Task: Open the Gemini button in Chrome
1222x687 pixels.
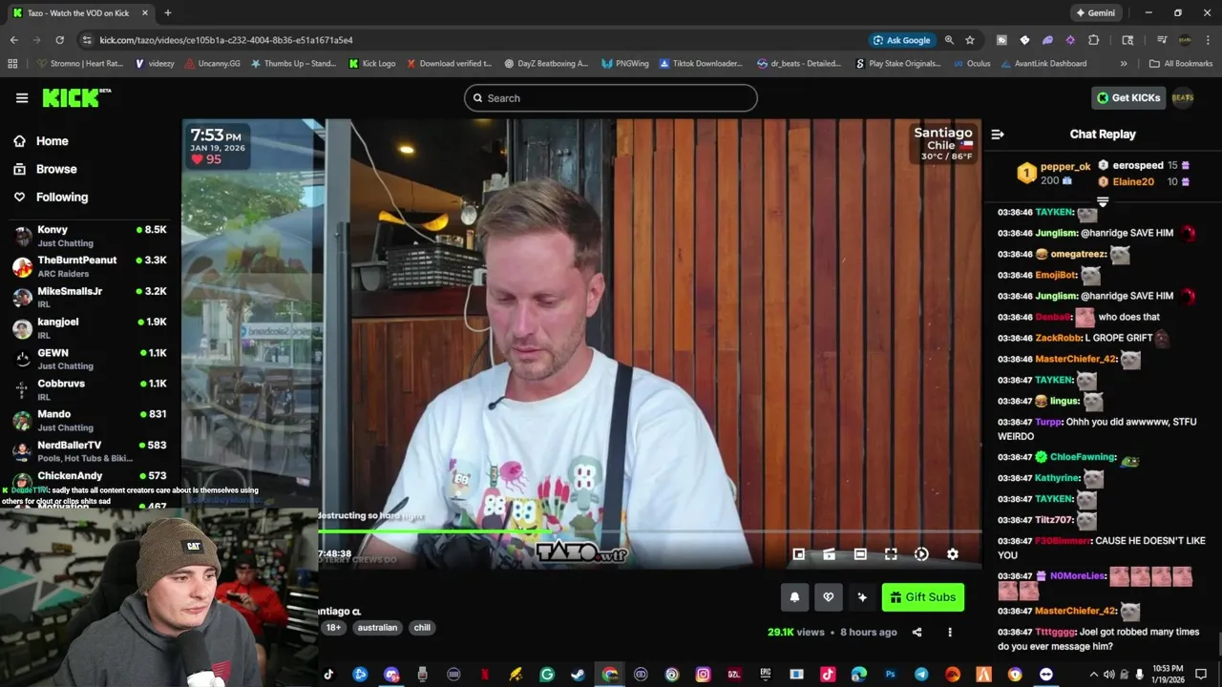Action: tap(1095, 13)
